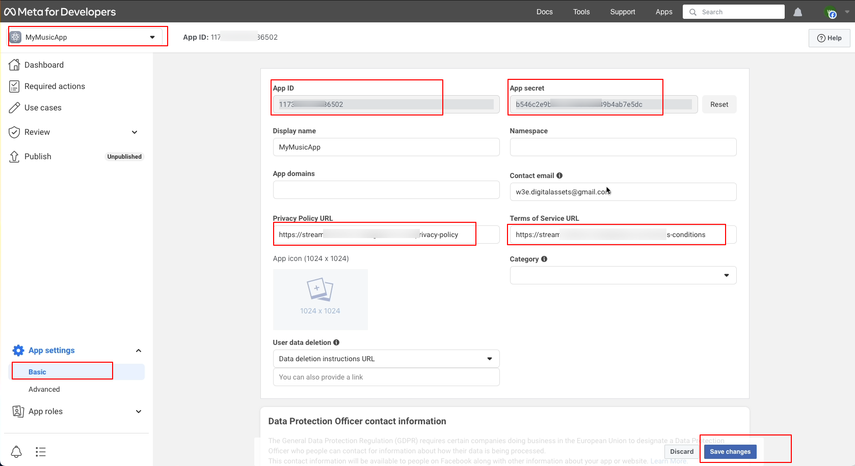Click the Unpublished status badge
This screenshot has width=855, height=466.
coord(124,157)
